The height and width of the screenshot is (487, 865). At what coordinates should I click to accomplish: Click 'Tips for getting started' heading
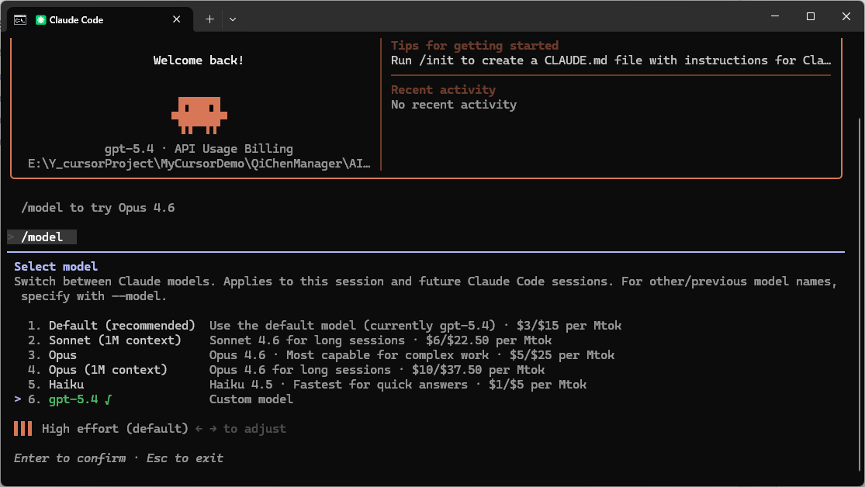[x=475, y=46]
